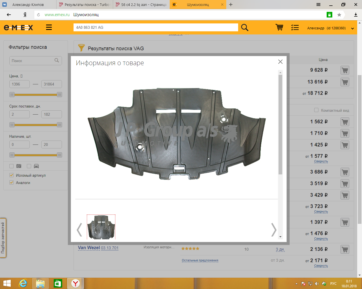Uncheck the Аналоги checkbox

(12, 183)
